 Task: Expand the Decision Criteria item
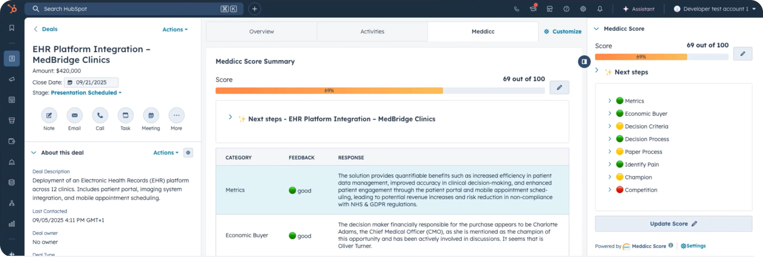(x=609, y=126)
